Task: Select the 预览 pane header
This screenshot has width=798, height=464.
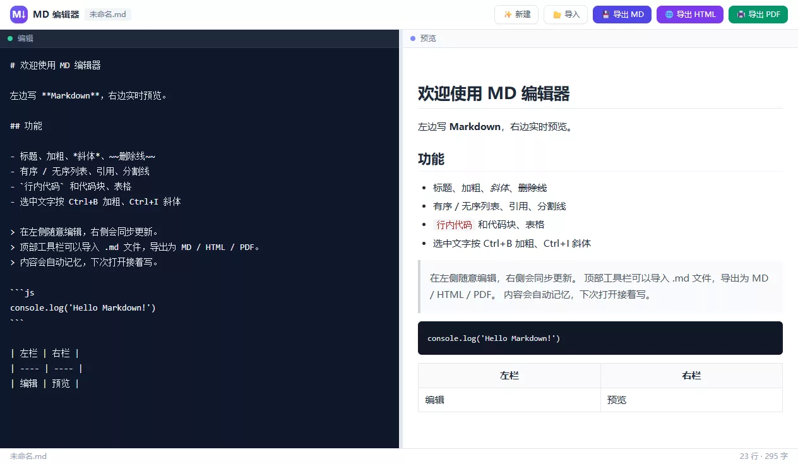Action: click(x=600, y=39)
